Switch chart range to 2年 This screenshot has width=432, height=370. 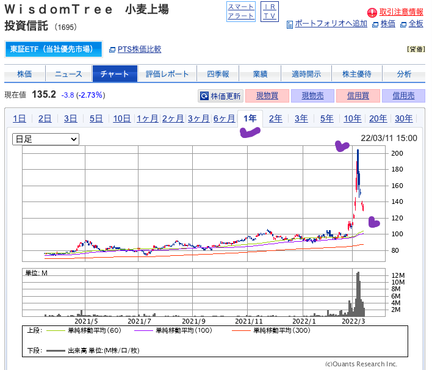tap(276, 118)
